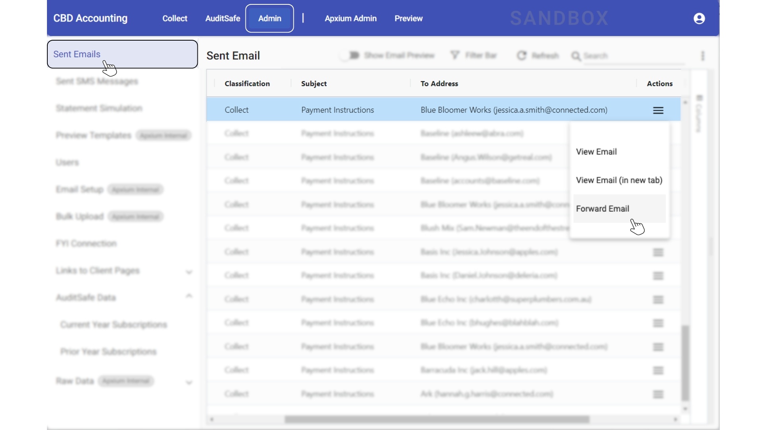Screen dimensions: 764x430
Task: Open actions menu for the Barracuda Inc row
Action: (658, 370)
